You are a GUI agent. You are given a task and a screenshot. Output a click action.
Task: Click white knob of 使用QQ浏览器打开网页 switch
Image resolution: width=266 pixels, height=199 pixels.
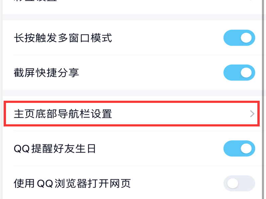click(232, 183)
